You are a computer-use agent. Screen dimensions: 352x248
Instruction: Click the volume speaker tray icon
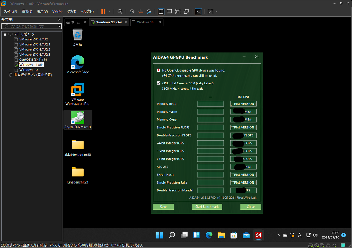click(x=315, y=235)
